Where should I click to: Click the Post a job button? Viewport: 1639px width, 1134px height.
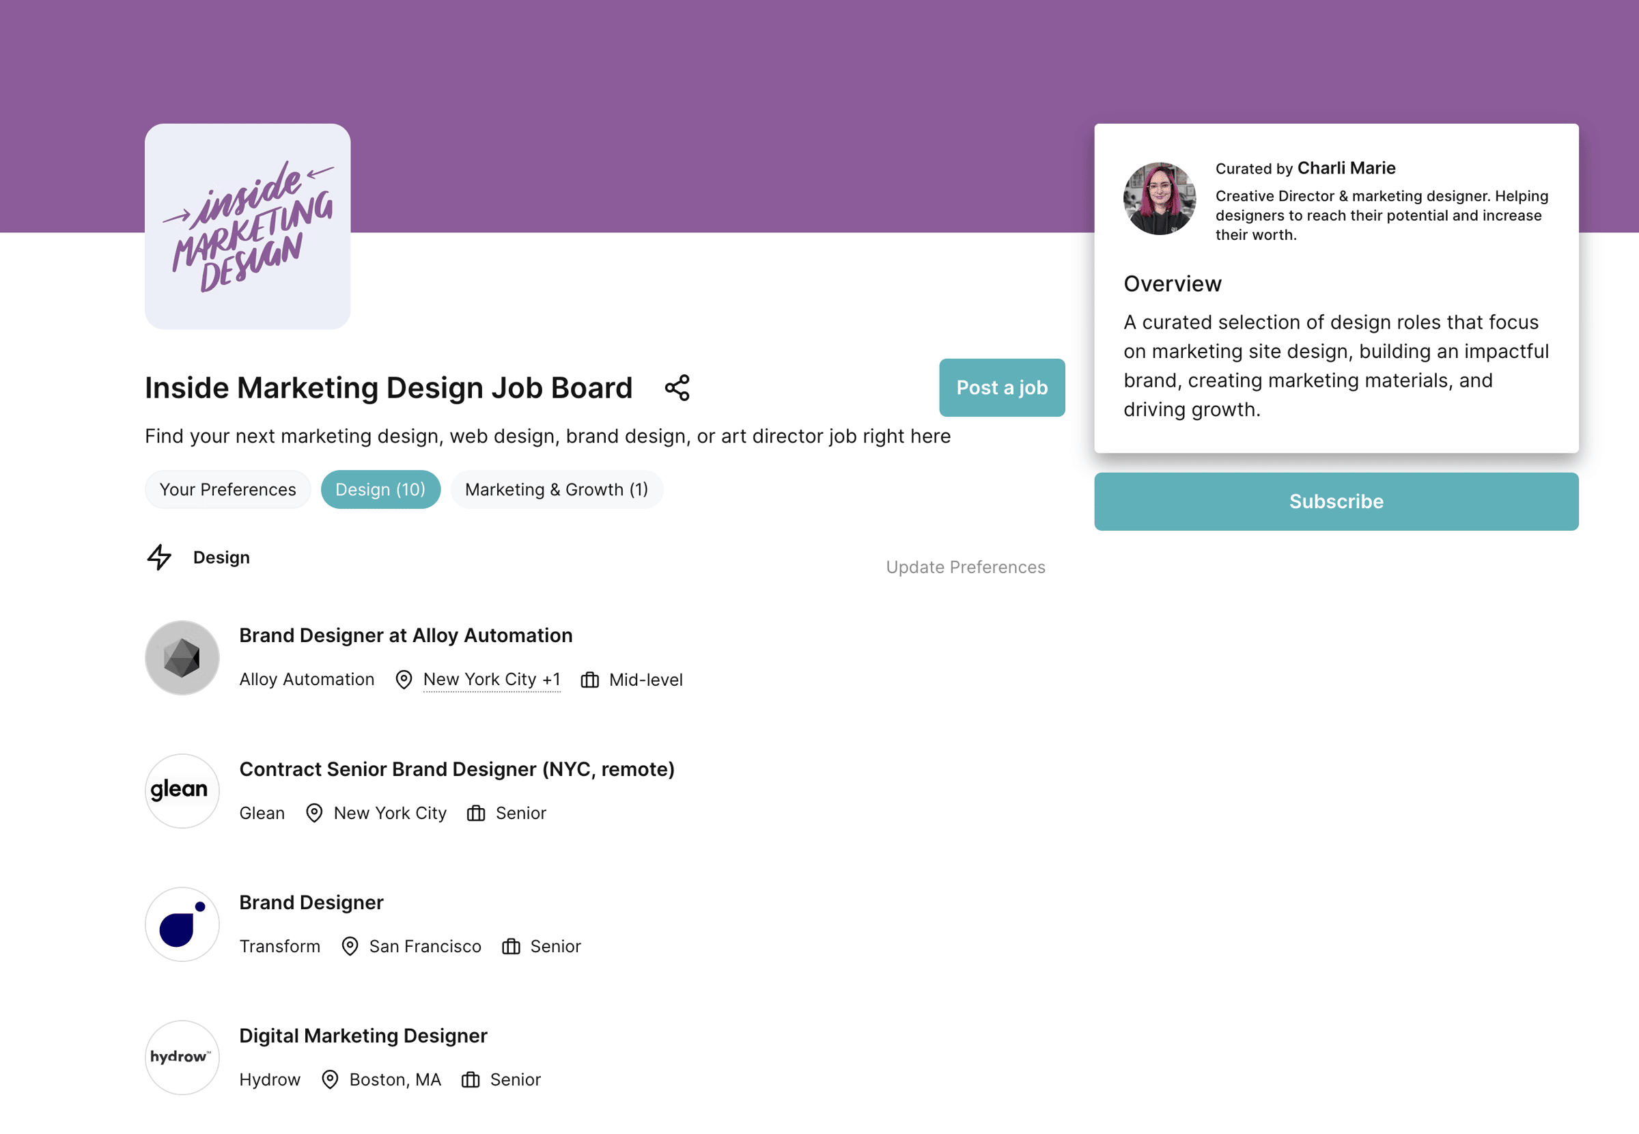(x=1003, y=386)
